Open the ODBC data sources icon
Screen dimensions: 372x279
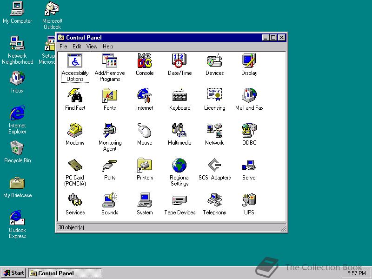(x=249, y=134)
